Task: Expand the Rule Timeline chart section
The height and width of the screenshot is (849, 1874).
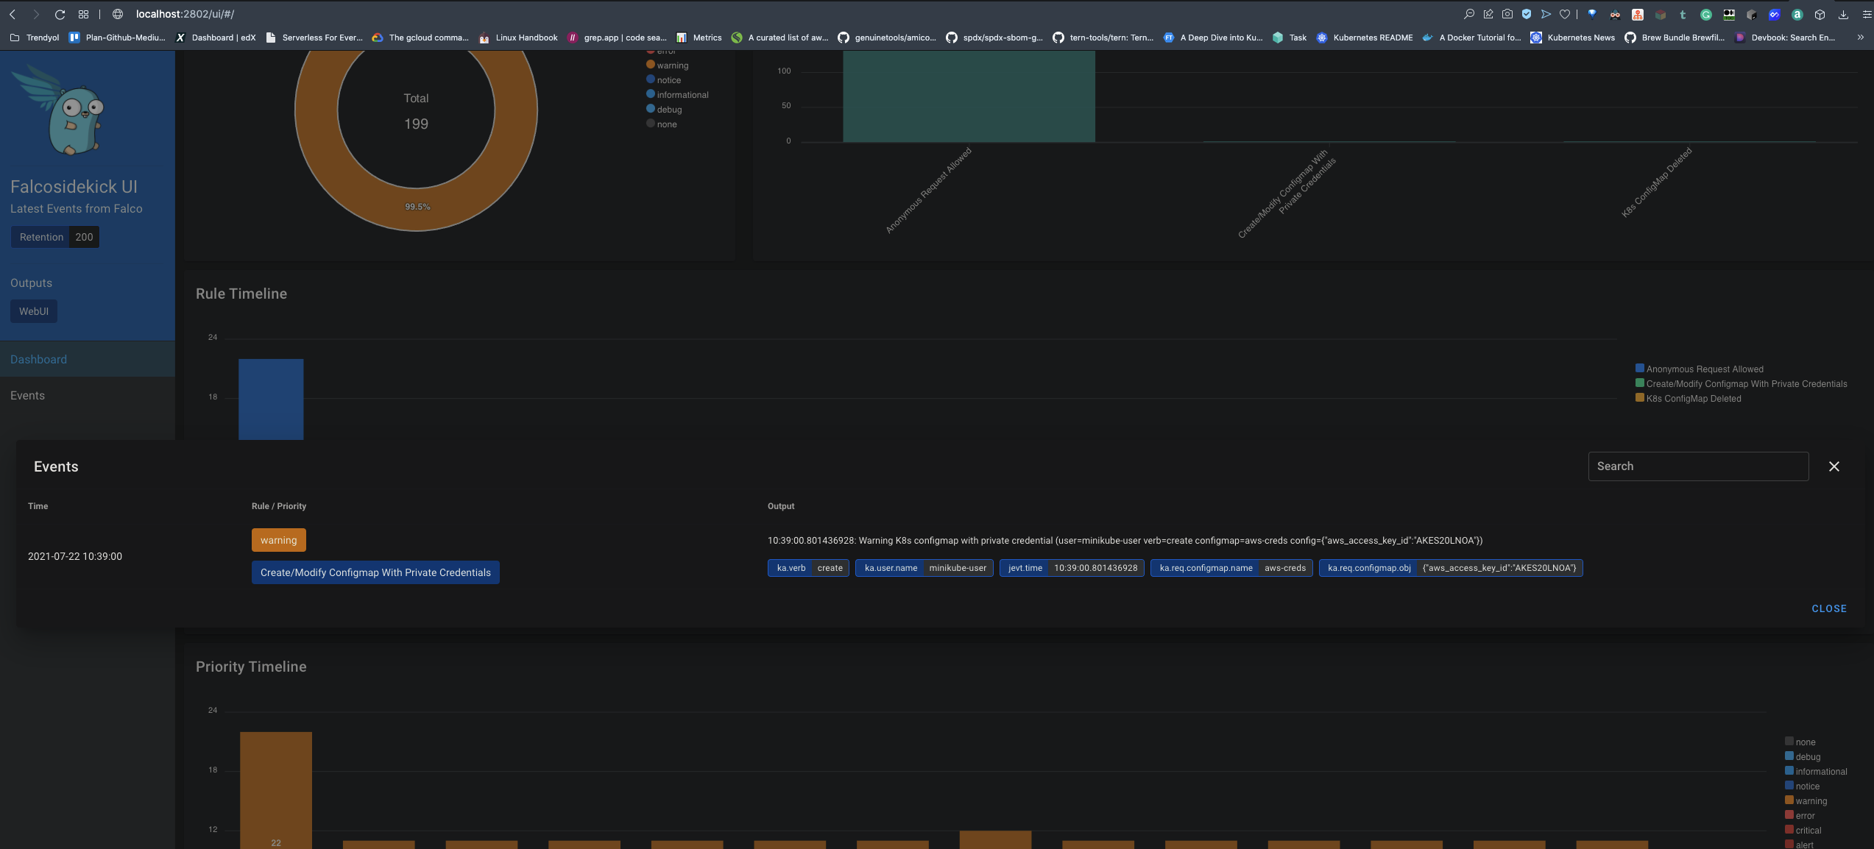Action: tap(240, 294)
